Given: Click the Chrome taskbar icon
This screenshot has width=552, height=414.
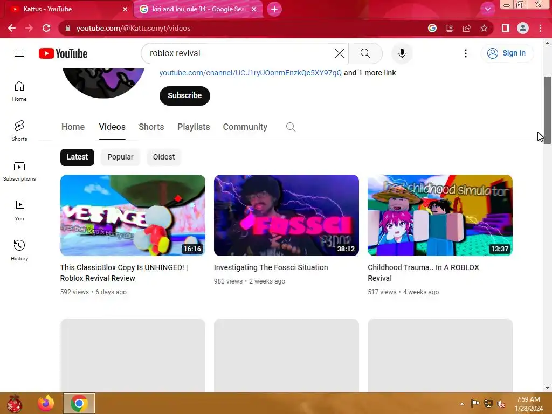Looking at the screenshot, I should [x=79, y=403].
